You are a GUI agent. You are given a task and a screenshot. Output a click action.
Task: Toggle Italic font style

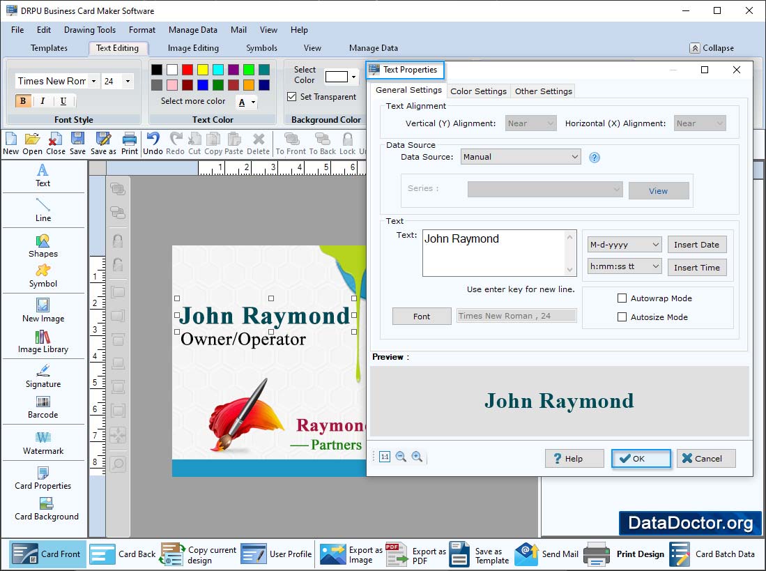pyautogui.click(x=43, y=101)
